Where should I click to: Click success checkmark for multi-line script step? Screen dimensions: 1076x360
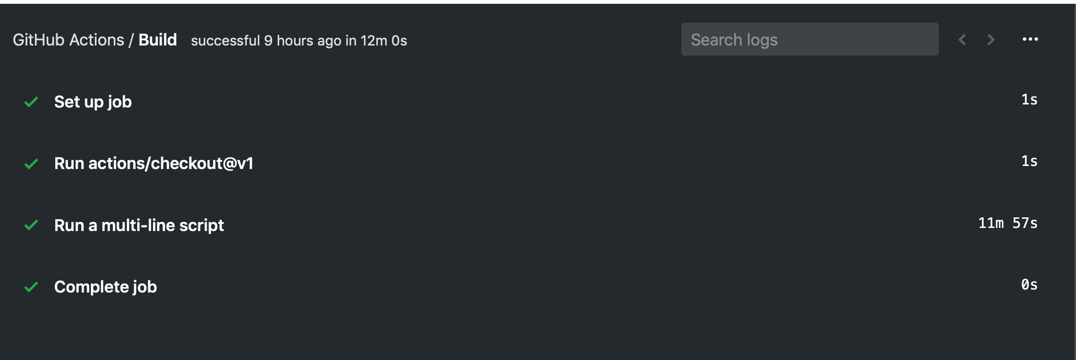click(x=31, y=225)
